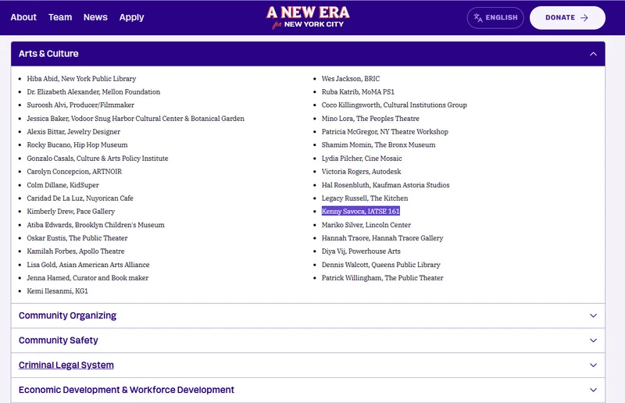Go to the Team page
The height and width of the screenshot is (403, 625).
(60, 17)
